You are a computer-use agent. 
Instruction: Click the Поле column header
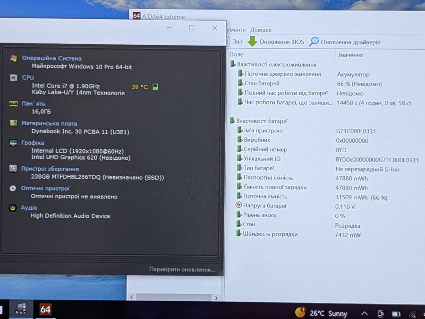(x=236, y=54)
